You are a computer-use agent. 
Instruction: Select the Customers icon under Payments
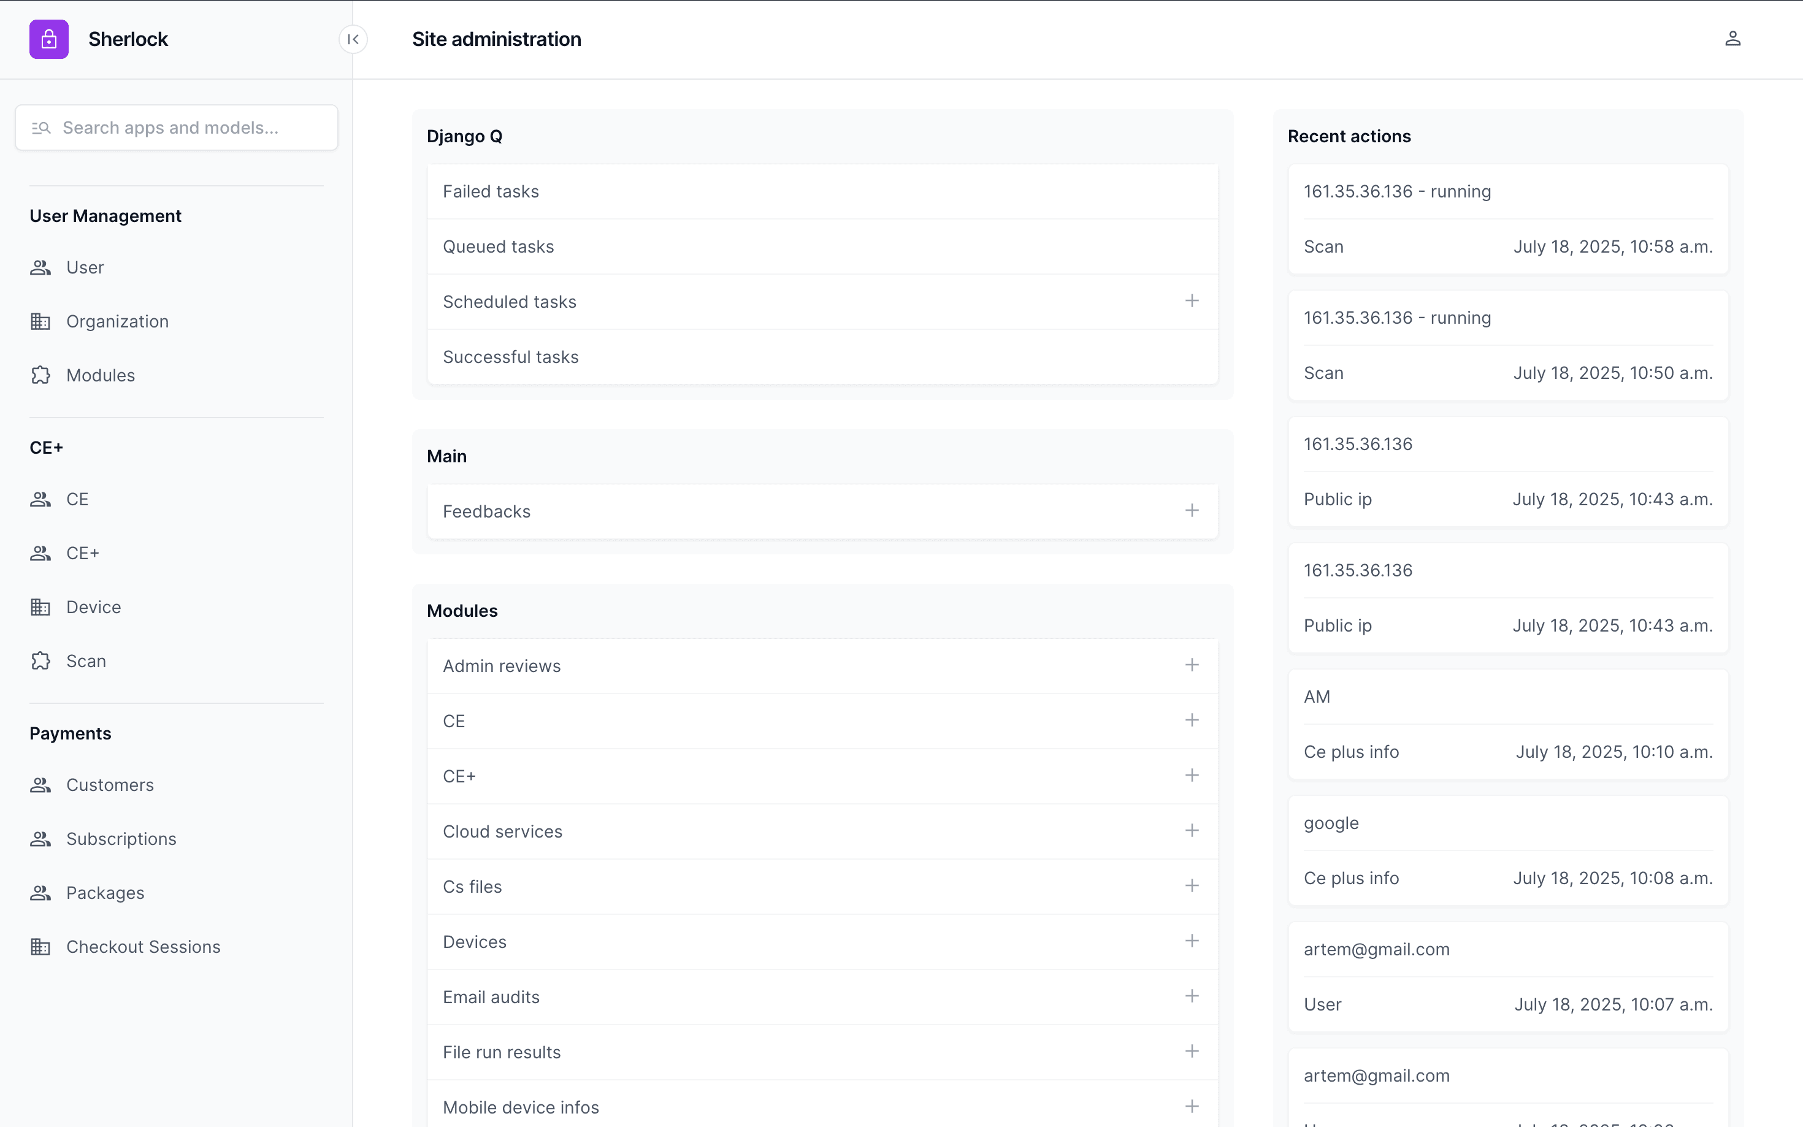point(40,785)
